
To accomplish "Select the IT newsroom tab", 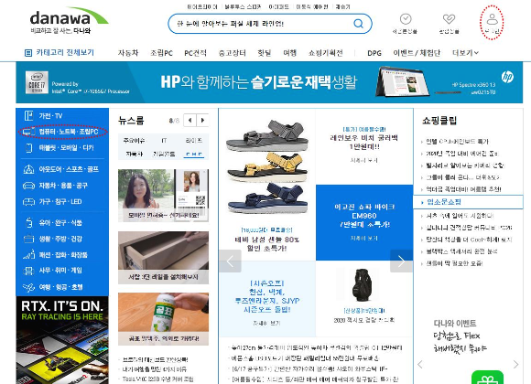I will (x=164, y=141).
